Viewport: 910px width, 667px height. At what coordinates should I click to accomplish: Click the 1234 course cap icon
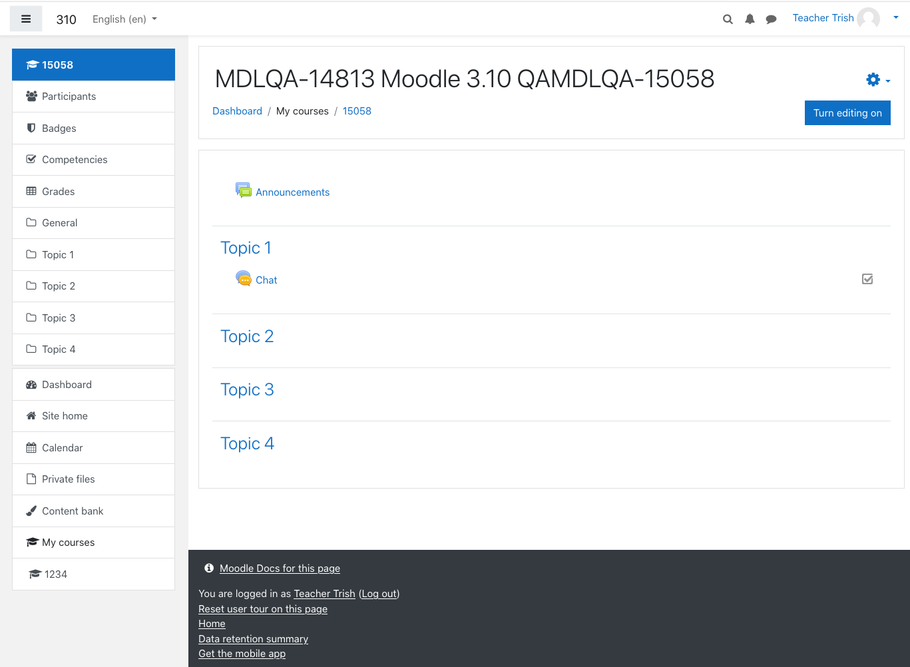(x=35, y=574)
